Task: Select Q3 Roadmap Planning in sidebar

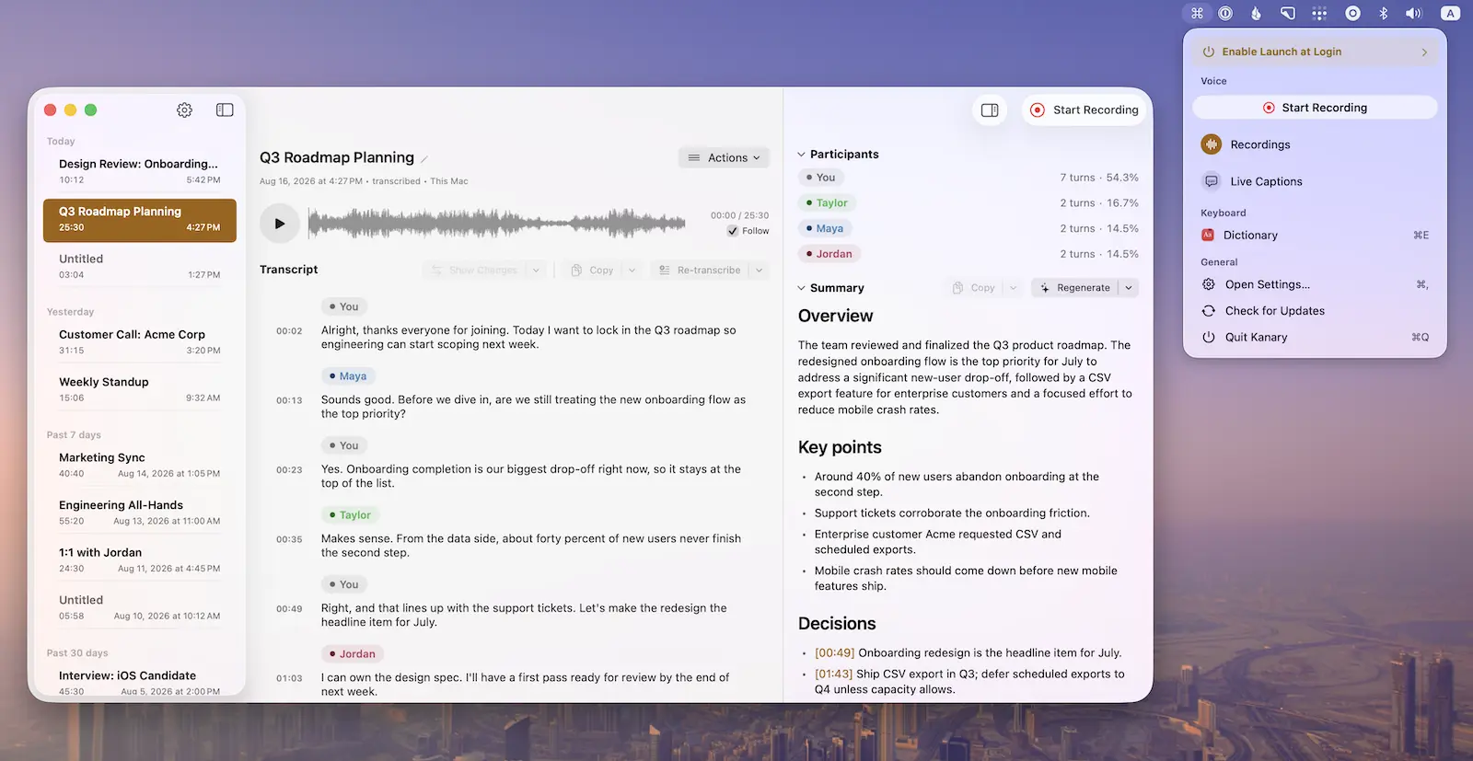Action: (x=140, y=221)
